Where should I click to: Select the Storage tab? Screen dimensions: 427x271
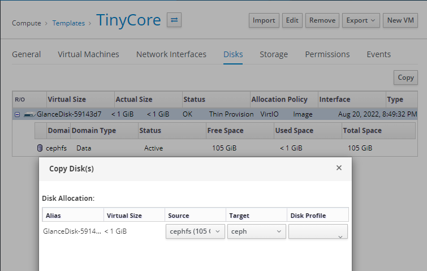274,54
